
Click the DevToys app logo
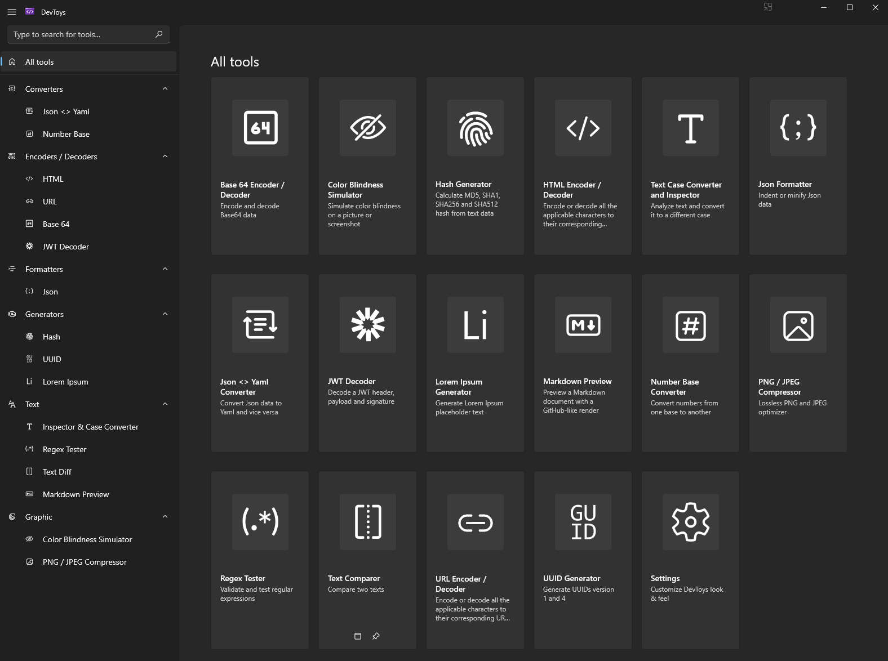click(x=30, y=12)
